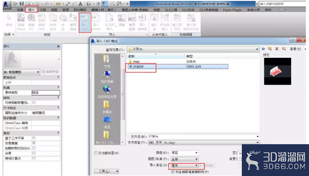Sort file list by Type column header
This screenshot has width=309, height=176.
tap(206, 56)
